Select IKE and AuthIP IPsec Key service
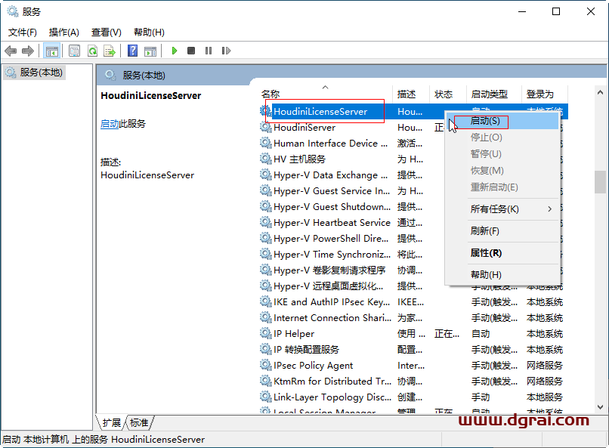The width and height of the screenshot is (609, 448). [x=413, y=302]
